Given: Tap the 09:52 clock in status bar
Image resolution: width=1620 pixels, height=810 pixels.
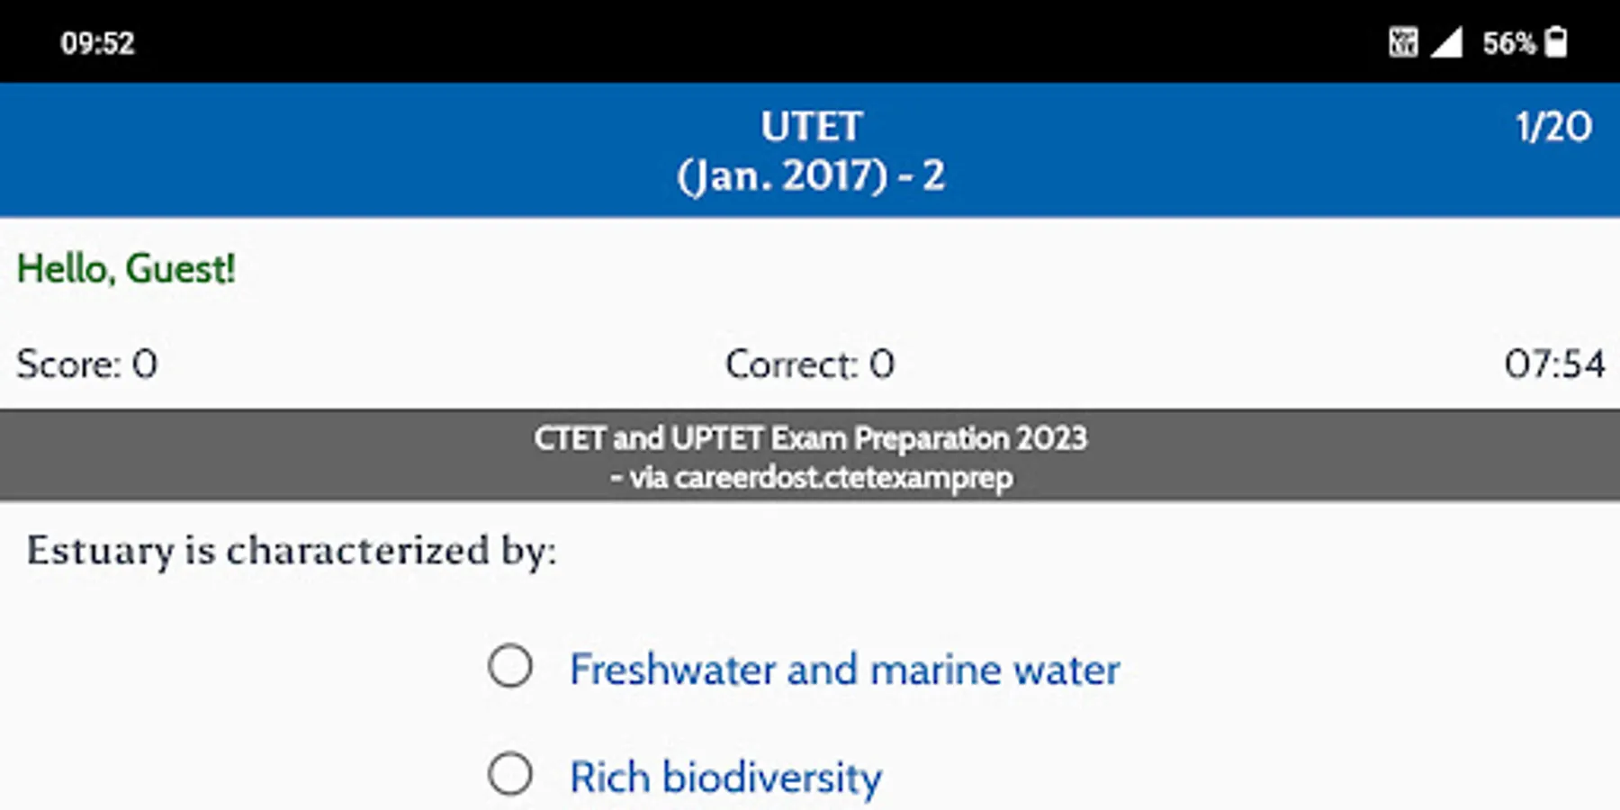Looking at the screenshot, I should click(x=97, y=43).
